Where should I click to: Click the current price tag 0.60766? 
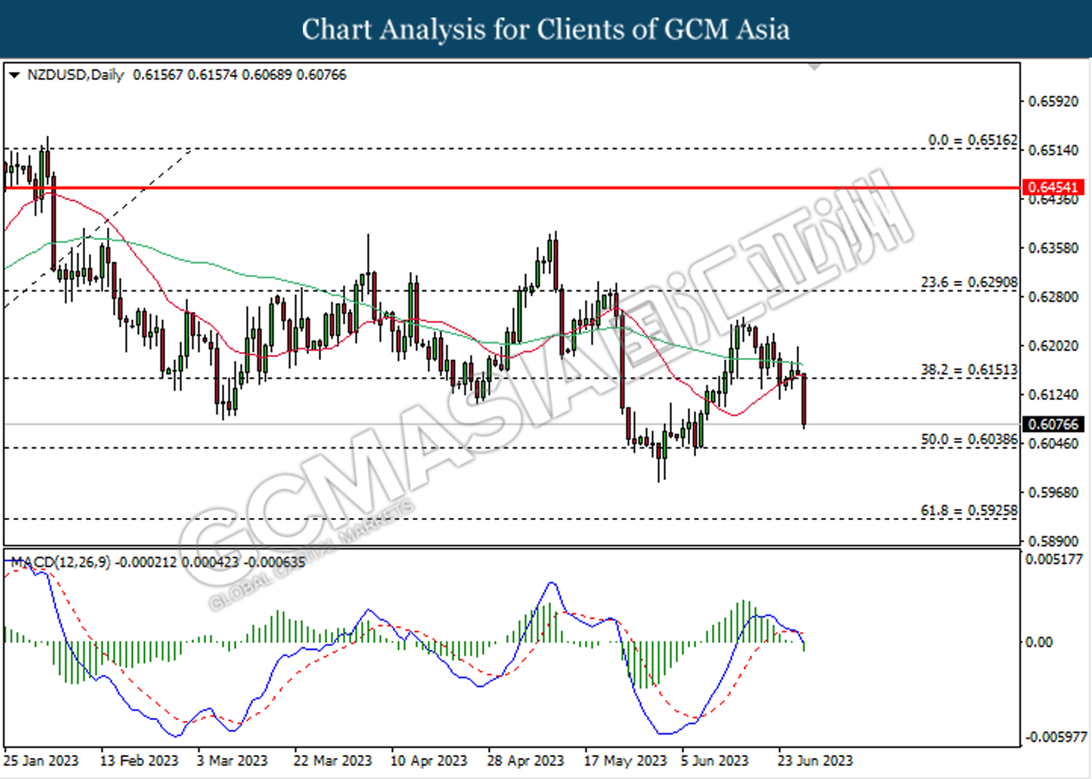click(x=1053, y=424)
